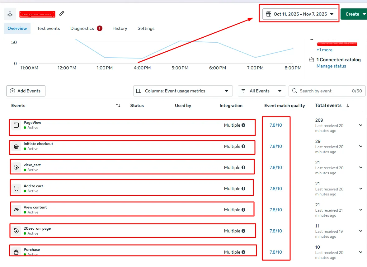
Task: Click the Search by event input field
Action: coord(324,91)
